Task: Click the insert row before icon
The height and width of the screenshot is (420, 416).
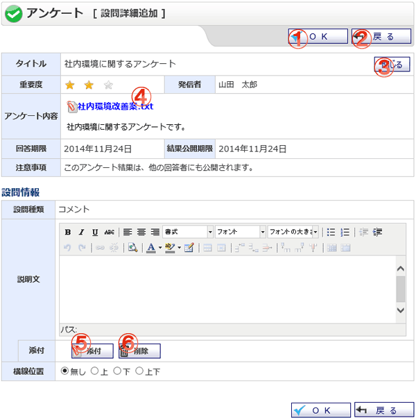Action: coord(240,248)
